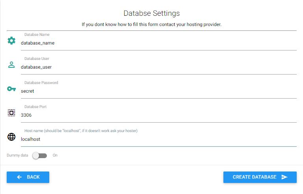
Task: Click the dotted square Database Port icon
Action: coord(11,113)
